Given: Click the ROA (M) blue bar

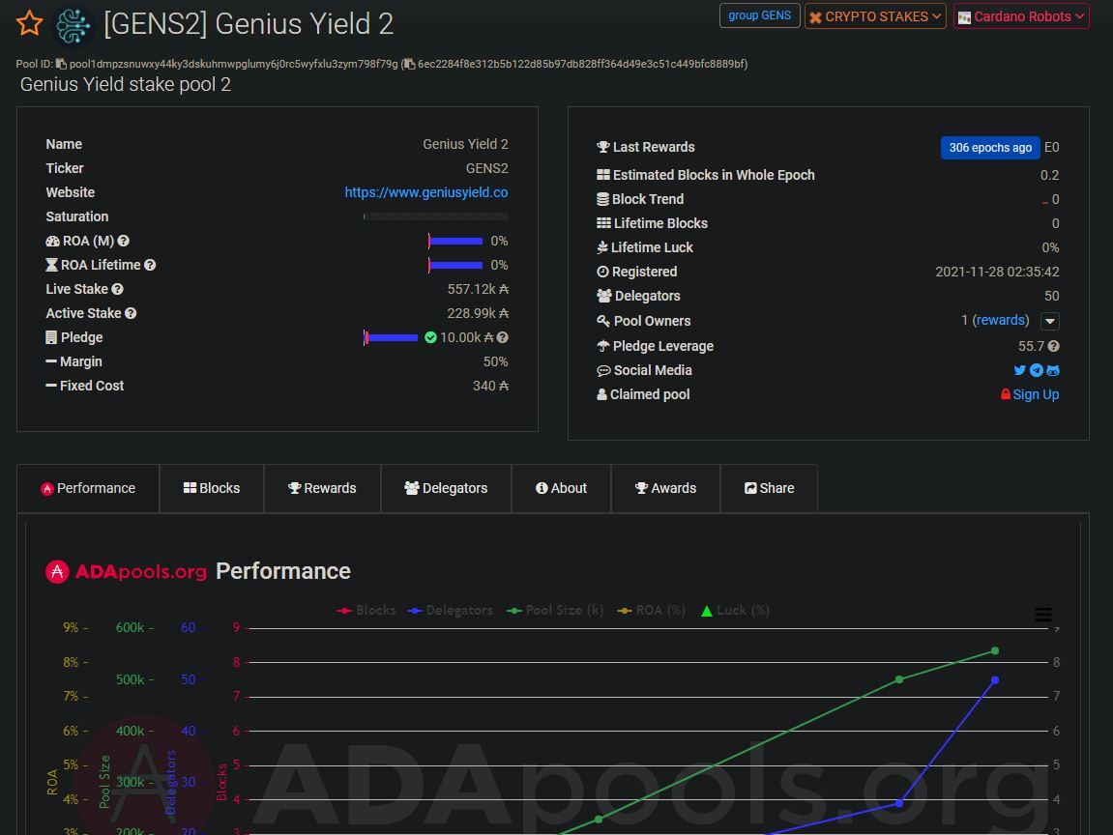Looking at the screenshot, I should tap(455, 242).
